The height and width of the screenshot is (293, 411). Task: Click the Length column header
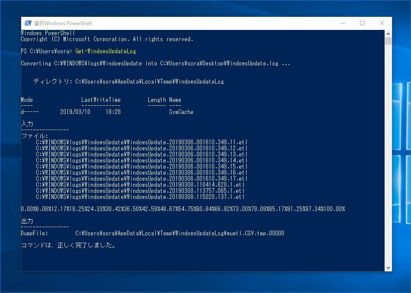click(x=157, y=100)
